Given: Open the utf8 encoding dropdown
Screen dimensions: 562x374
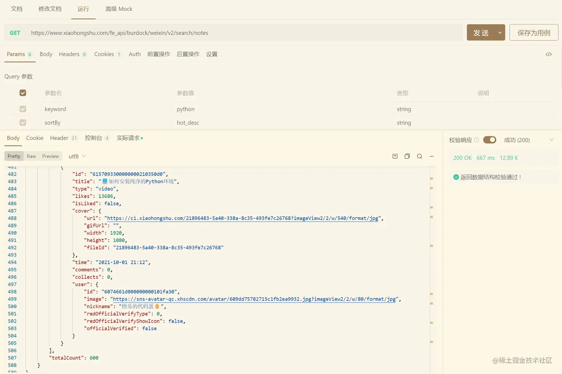Looking at the screenshot, I should (77, 156).
